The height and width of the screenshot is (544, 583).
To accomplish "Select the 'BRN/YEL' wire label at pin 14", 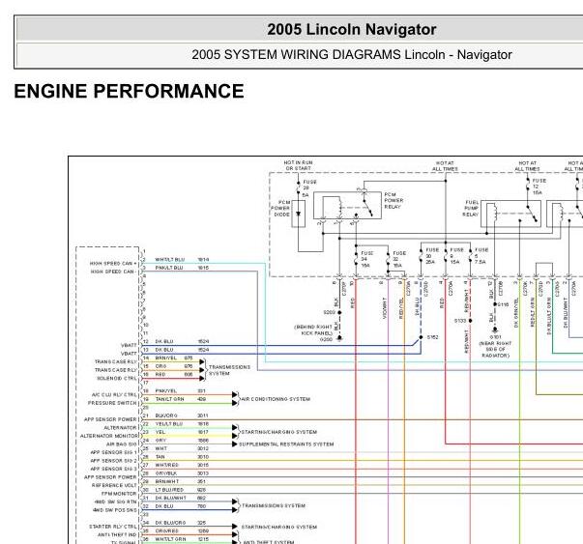I will 166,358.
